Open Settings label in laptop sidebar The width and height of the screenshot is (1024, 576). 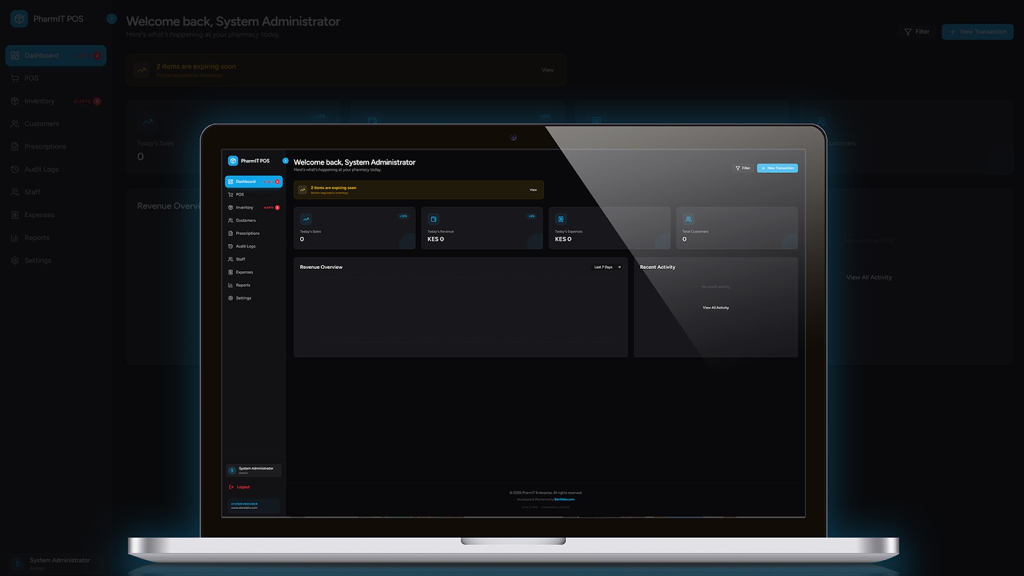pyautogui.click(x=244, y=298)
